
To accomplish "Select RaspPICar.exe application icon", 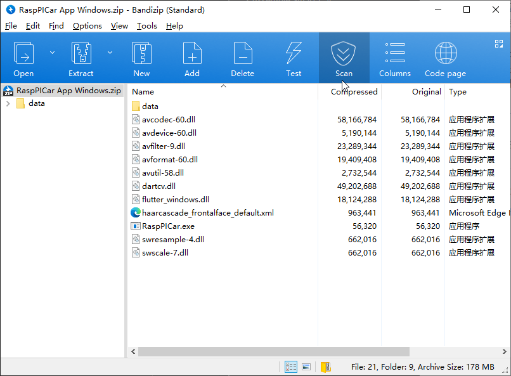I will (x=136, y=226).
